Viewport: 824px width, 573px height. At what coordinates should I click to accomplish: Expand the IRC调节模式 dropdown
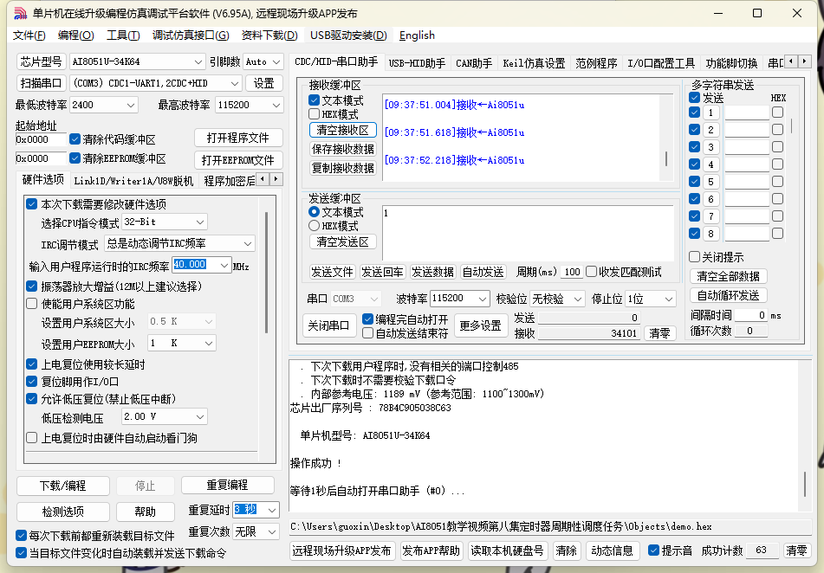coord(179,243)
